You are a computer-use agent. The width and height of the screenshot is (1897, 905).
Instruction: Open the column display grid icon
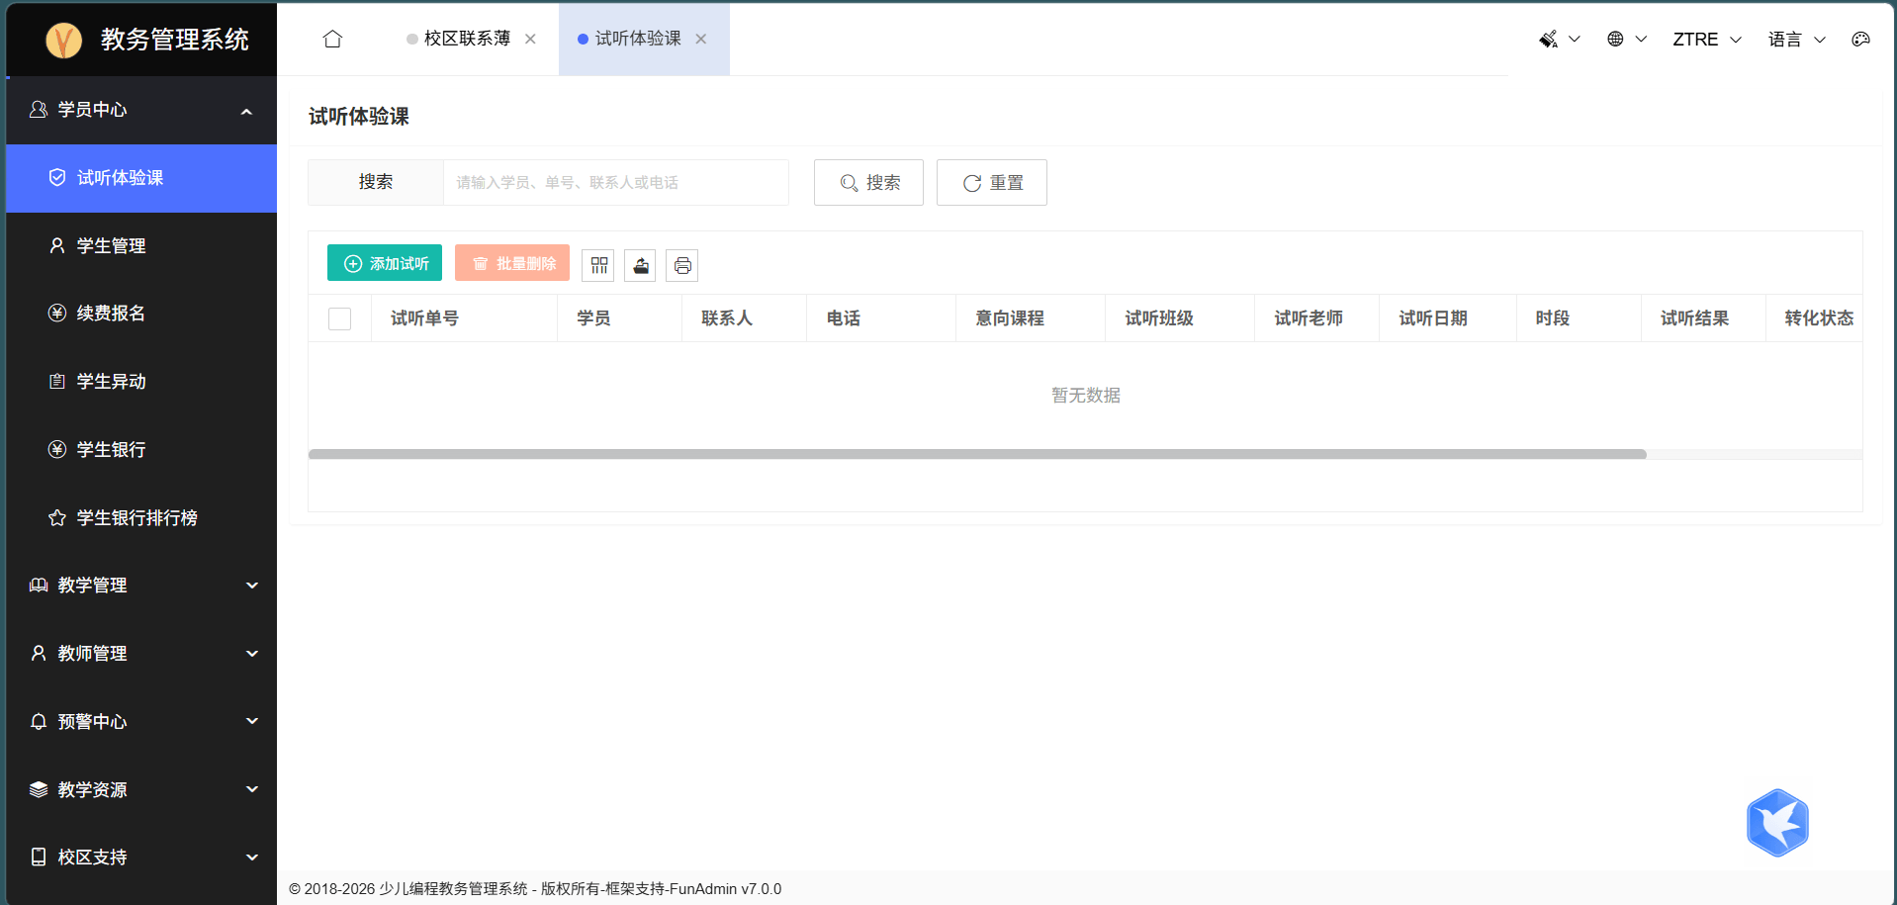(598, 265)
